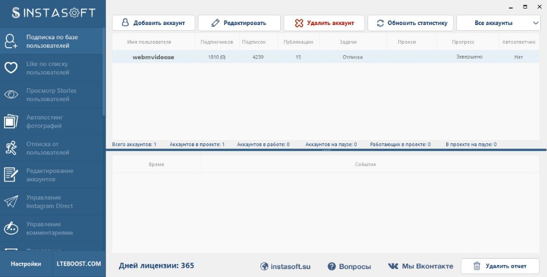This screenshot has height=277, width=547.
Task: Click the Обновить статистику button
Action: coord(411,23)
